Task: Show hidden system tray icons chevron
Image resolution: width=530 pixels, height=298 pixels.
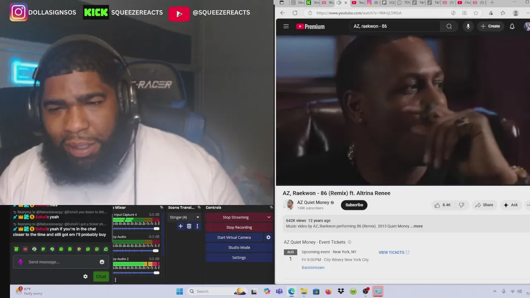Action: tap(494, 291)
